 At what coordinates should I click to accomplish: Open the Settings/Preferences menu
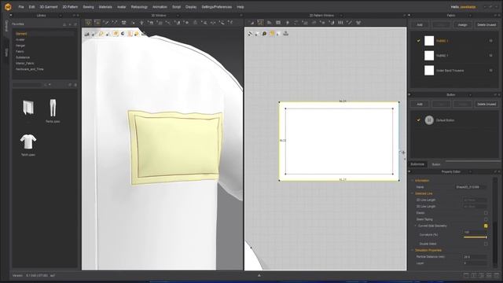click(x=217, y=7)
